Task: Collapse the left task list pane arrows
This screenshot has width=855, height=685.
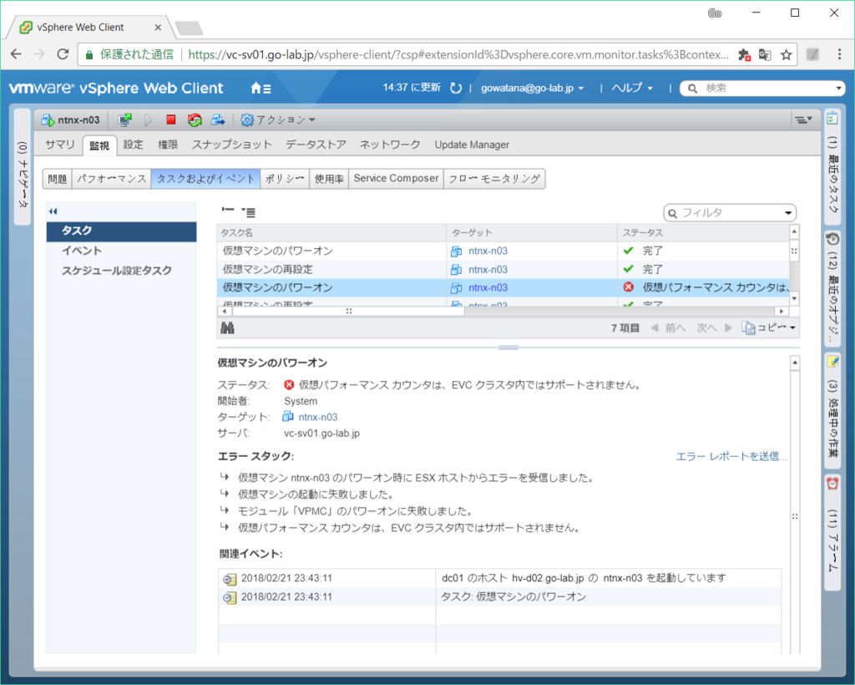Action: [53, 211]
